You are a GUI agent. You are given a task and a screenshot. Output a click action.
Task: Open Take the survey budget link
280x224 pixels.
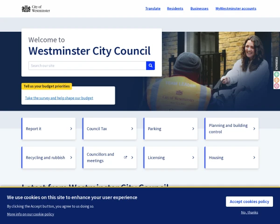click(x=59, y=98)
